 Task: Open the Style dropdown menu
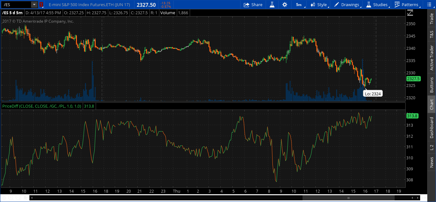click(319, 5)
